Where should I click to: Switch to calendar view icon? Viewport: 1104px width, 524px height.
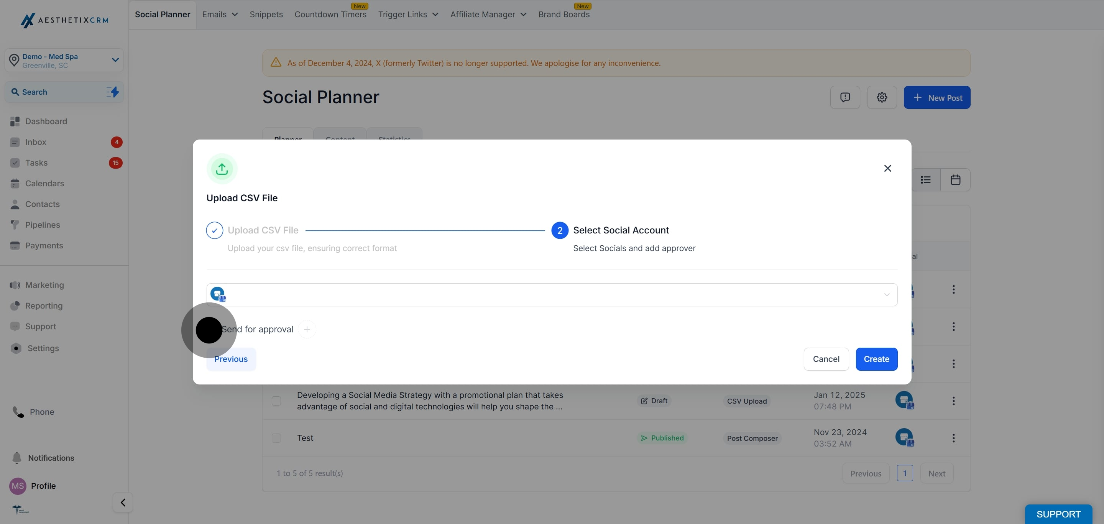(x=955, y=180)
